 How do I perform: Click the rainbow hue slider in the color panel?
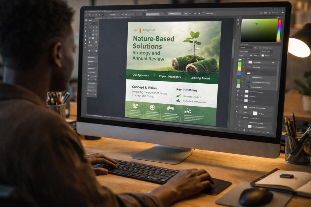279,31
